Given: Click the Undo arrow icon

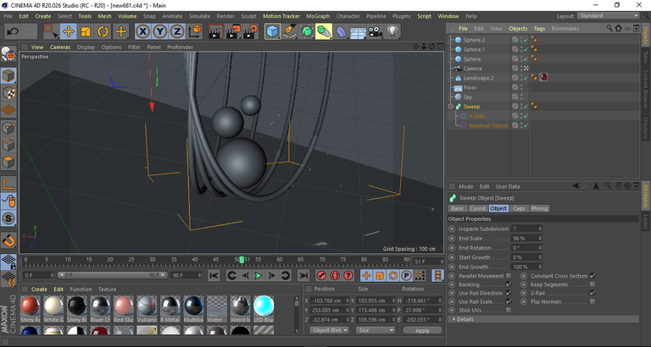Looking at the screenshot, I should coord(13,31).
